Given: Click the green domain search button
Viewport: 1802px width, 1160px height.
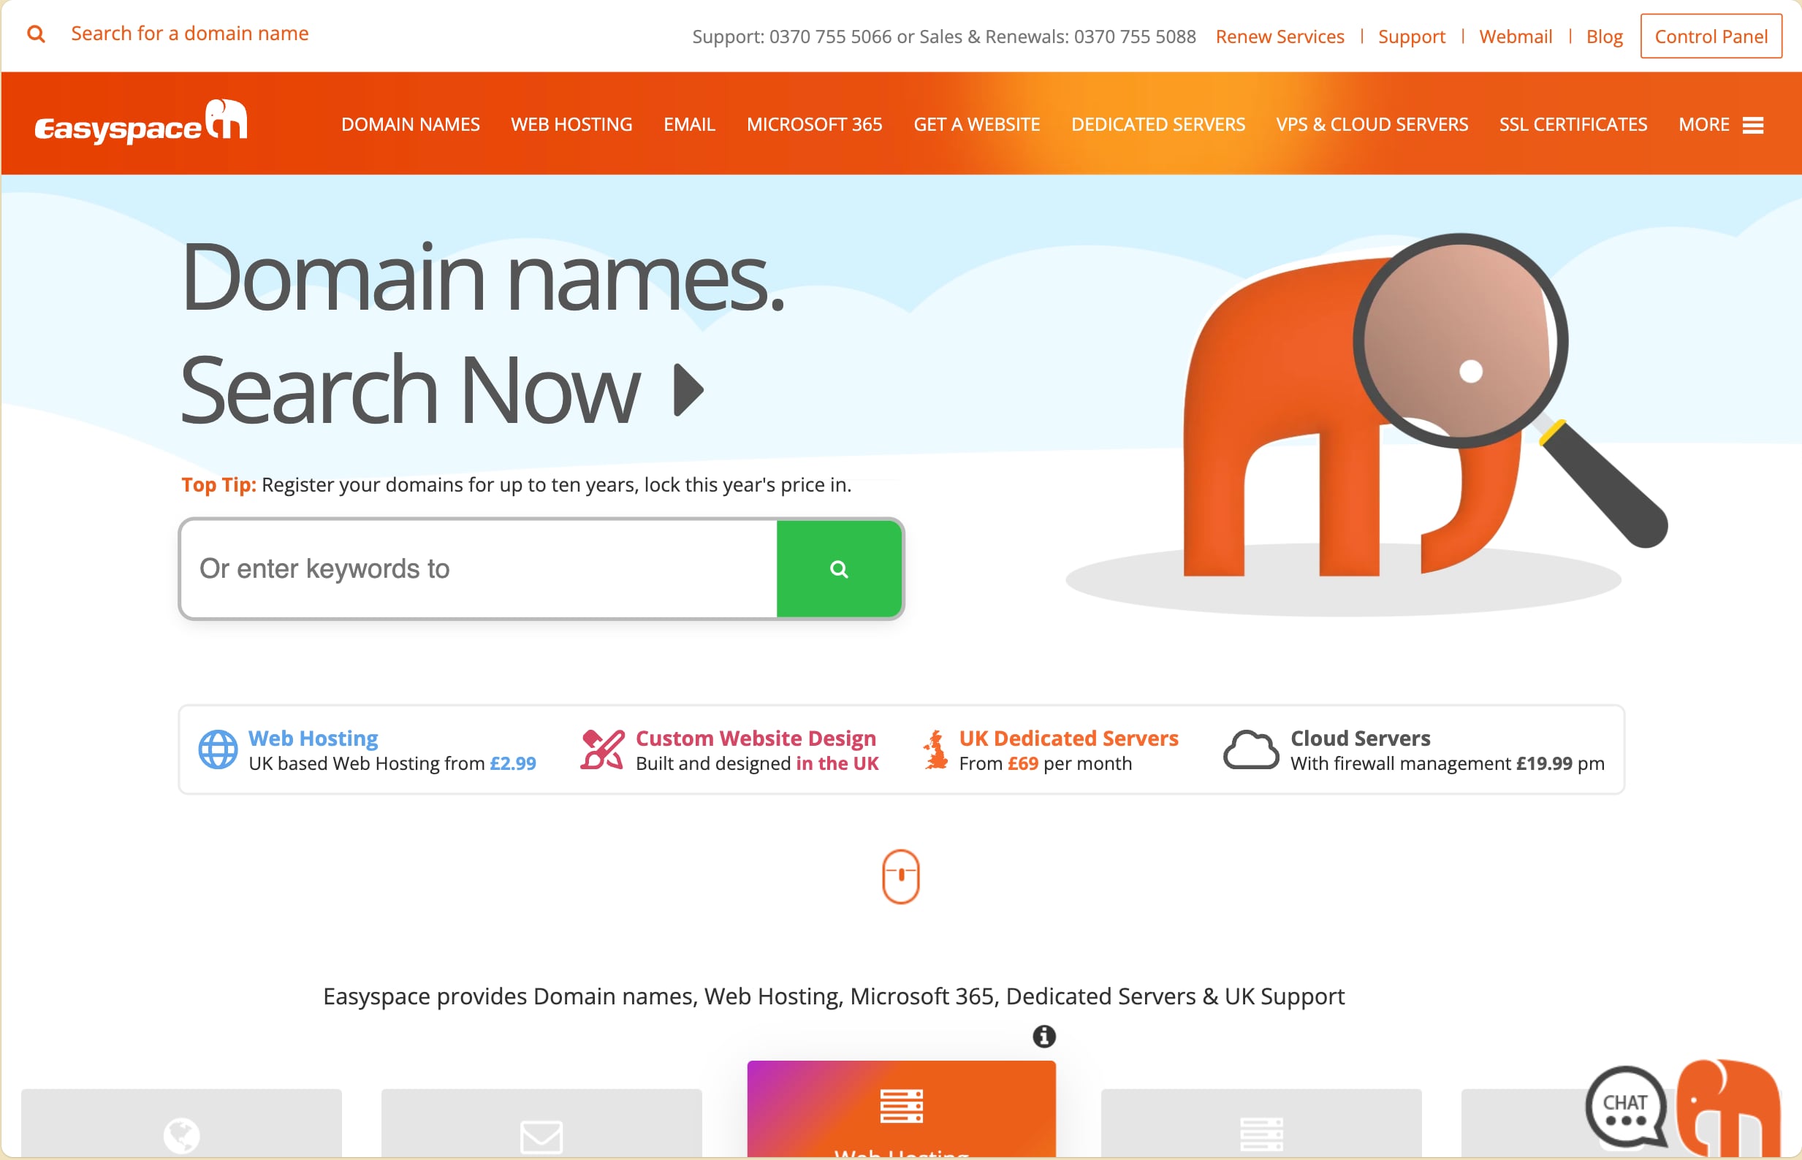Looking at the screenshot, I should click(x=839, y=569).
